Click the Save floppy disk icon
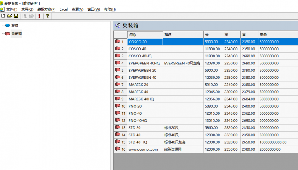The height and width of the screenshot is (170, 298). (16, 16)
